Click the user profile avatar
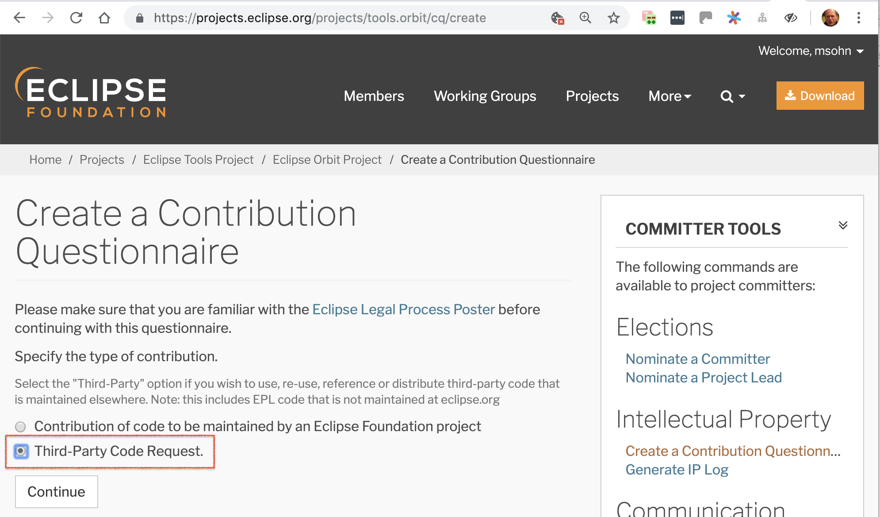The width and height of the screenshot is (880, 517). (x=830, y=18)
